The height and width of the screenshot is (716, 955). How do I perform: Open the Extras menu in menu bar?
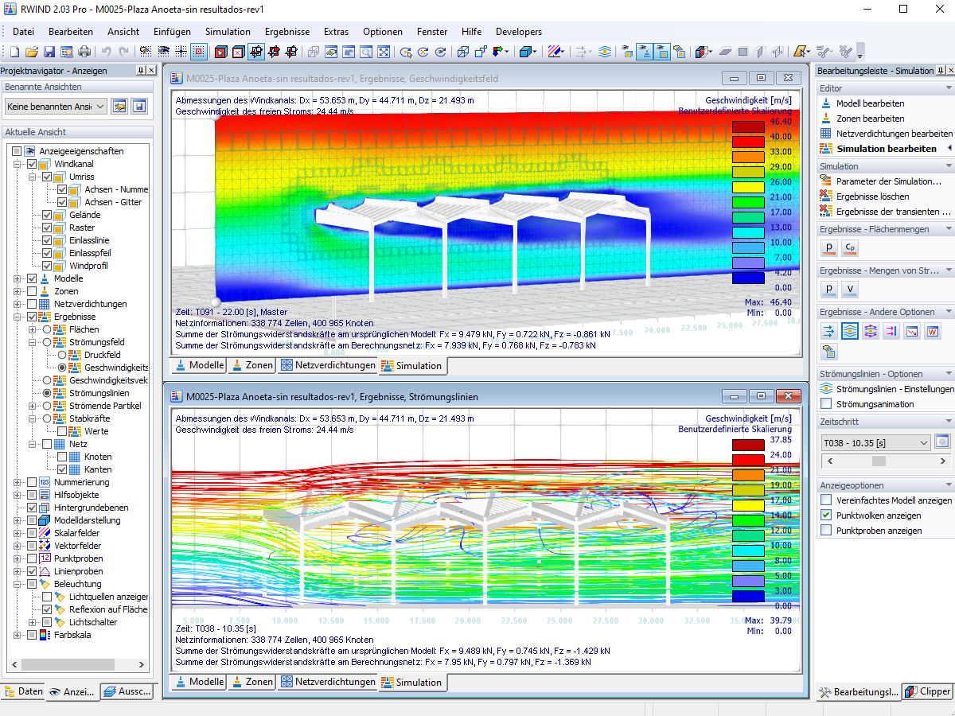[x=336, y=32]
